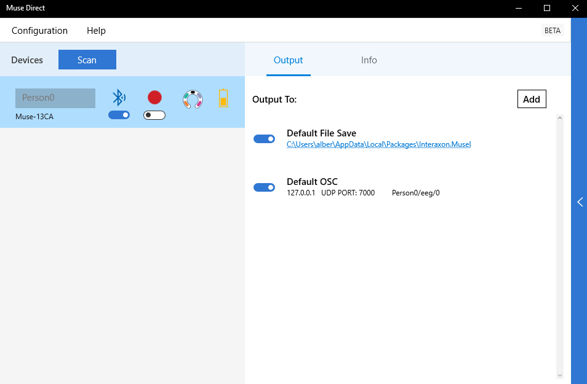Enable the recording toggle switch
Image resolution: width=587 pixels, height=384 pixels.
(154, 115)
